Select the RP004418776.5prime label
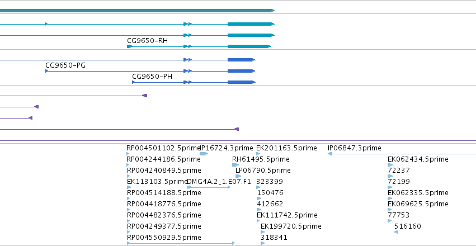 [164, 204]
